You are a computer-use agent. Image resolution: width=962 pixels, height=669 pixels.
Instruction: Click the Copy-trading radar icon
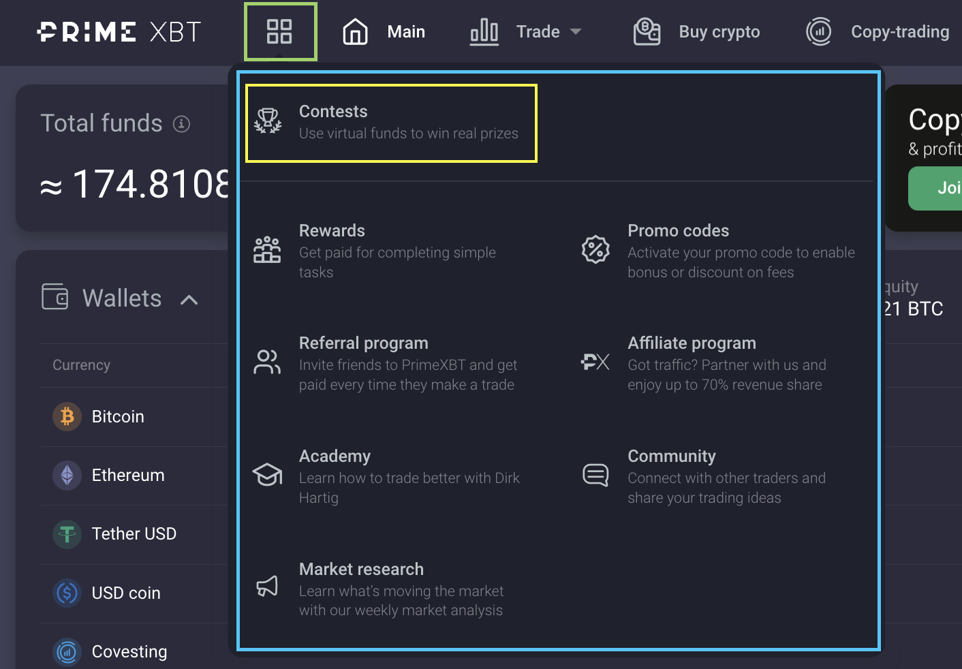[818, 31]
